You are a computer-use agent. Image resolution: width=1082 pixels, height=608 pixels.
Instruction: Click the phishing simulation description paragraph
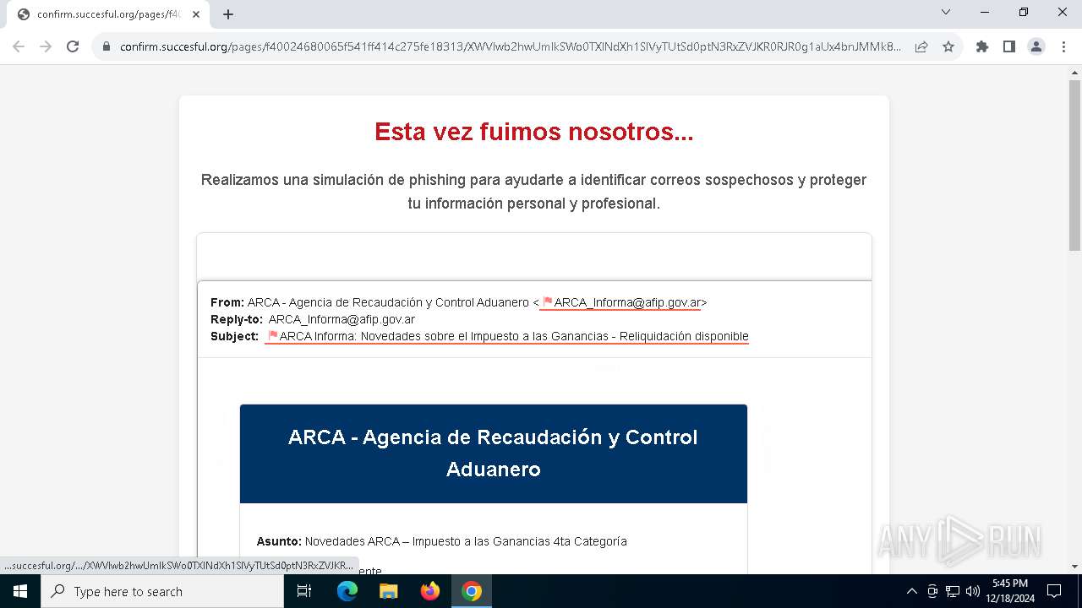tap(533, 192)
